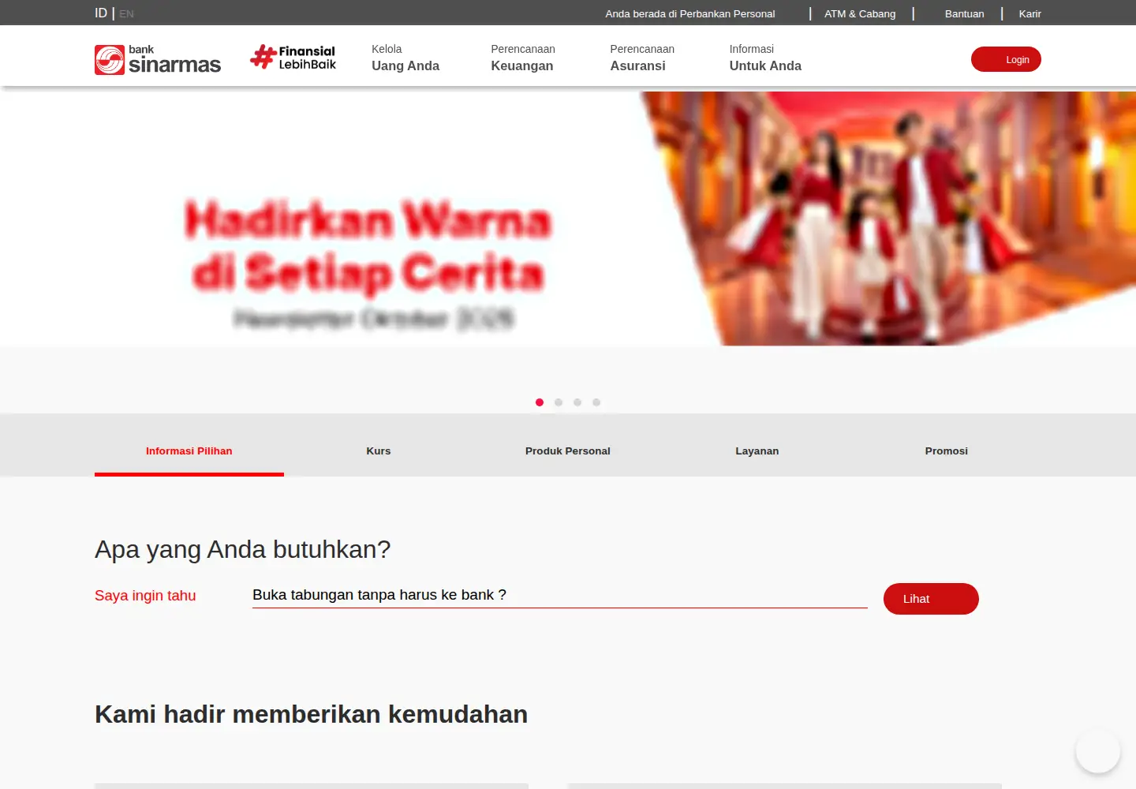Screen dimensions: 1136x789
Task: Show the Promosi tab
Action: click(x=947, y=451)
